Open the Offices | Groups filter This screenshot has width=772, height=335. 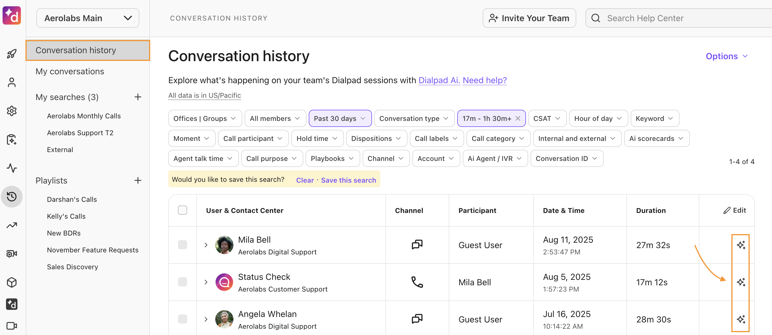[x=205, y=119]
